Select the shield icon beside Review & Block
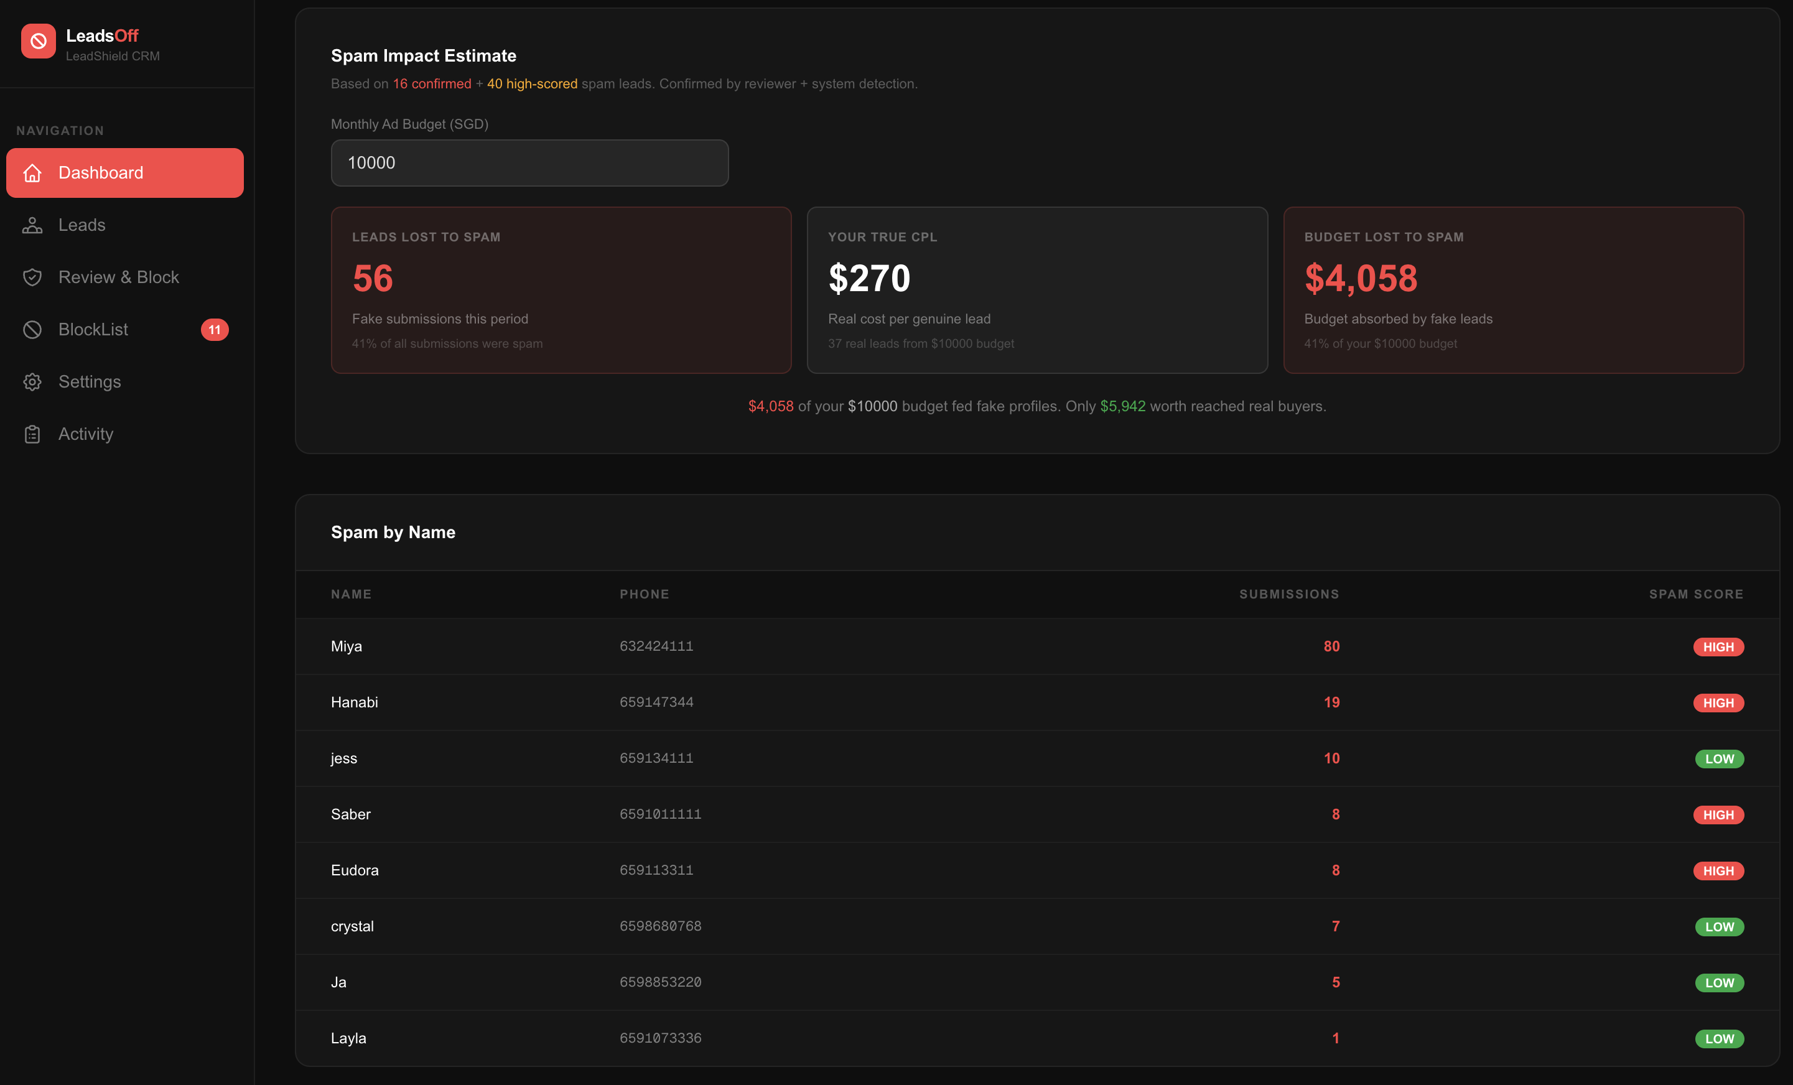1793x1085 pixels. pos(33,277)
